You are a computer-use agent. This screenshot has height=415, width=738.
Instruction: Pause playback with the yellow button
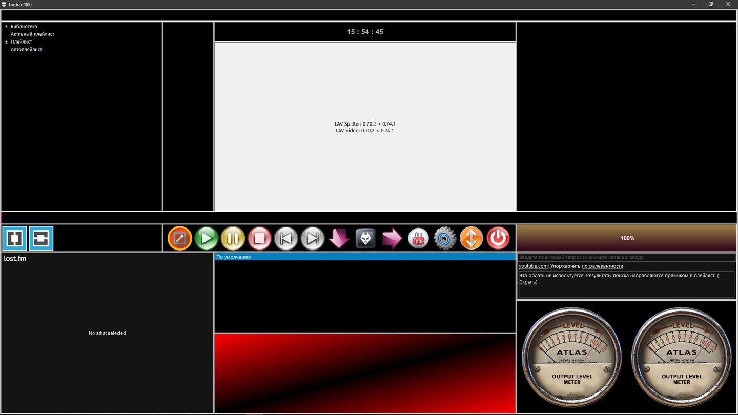233,238
